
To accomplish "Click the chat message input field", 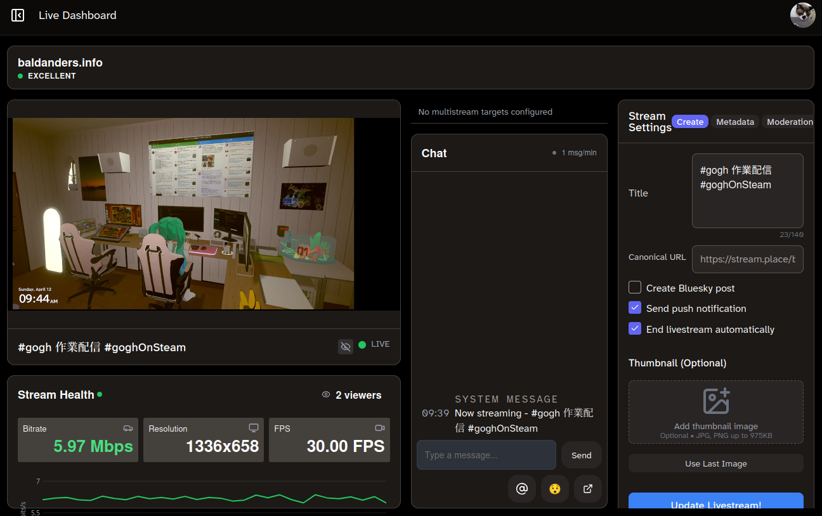I will pyautogui.click(x=486, y=455).
